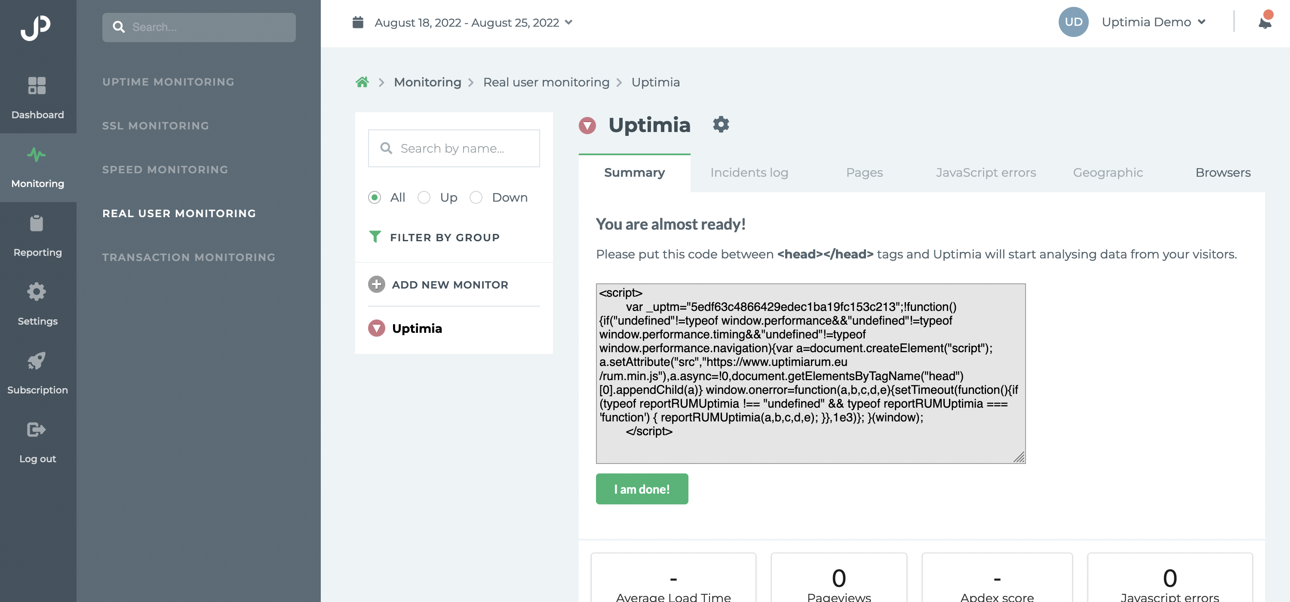The height and width of the screenshot is (602, 1290).
Task: Open the notifications bell
Action: tap(1265, 22)
